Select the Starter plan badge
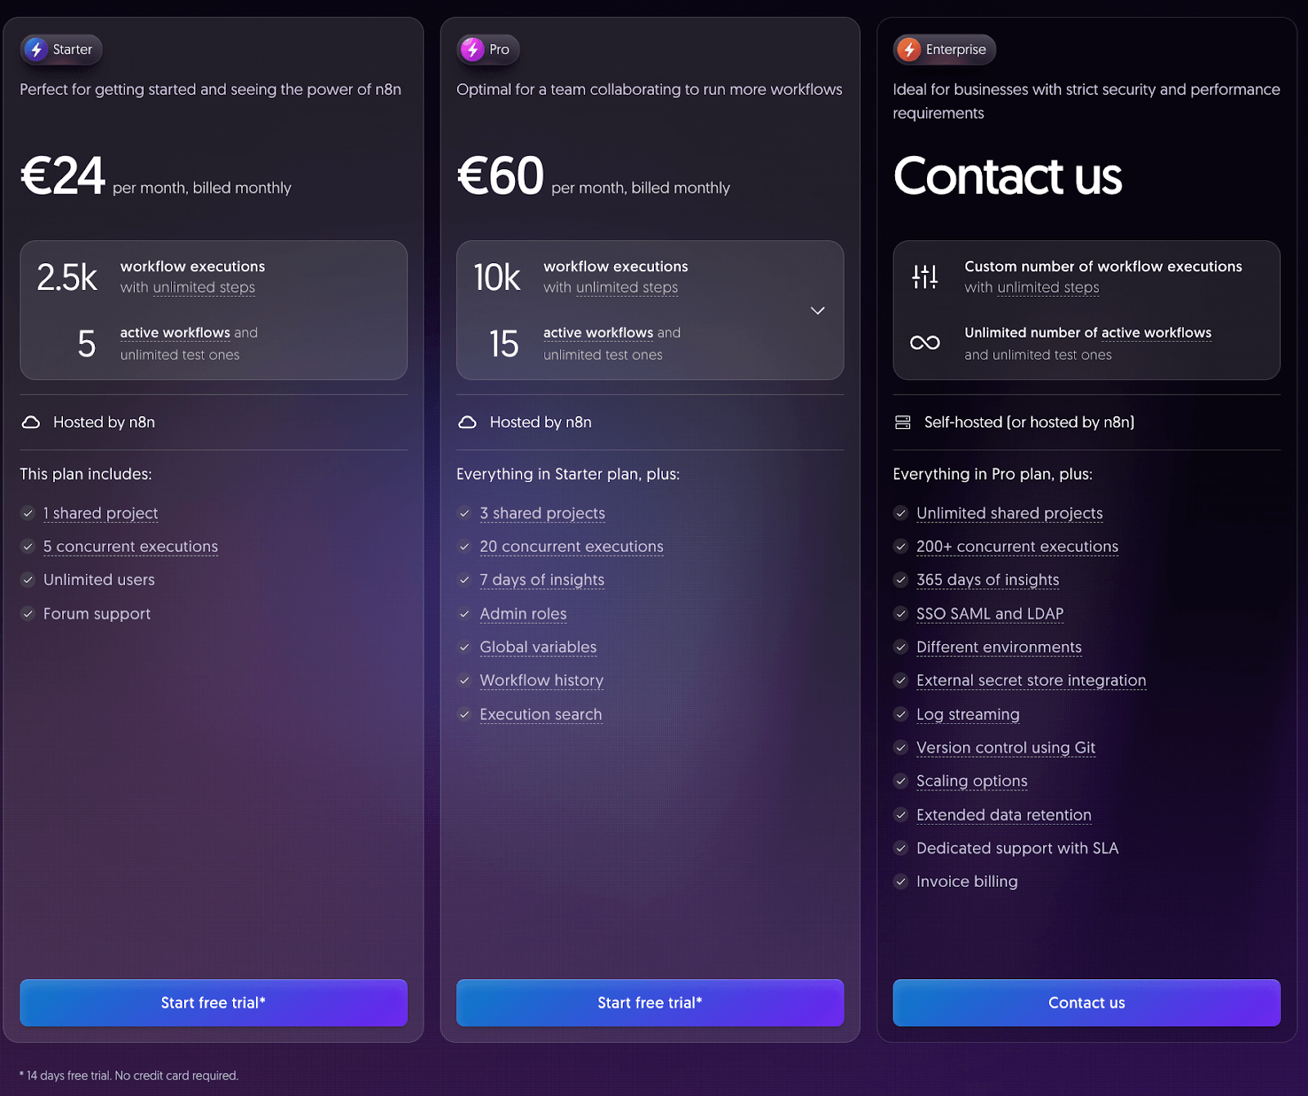1308x1096 pixels. [61, 50]
